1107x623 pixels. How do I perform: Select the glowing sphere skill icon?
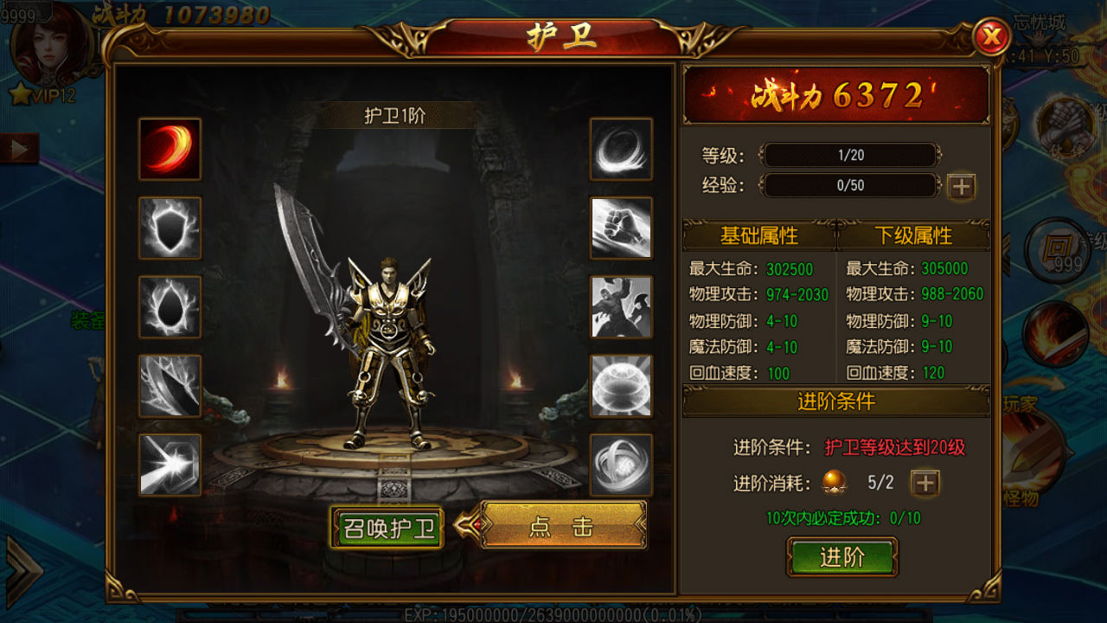[621, 385]
